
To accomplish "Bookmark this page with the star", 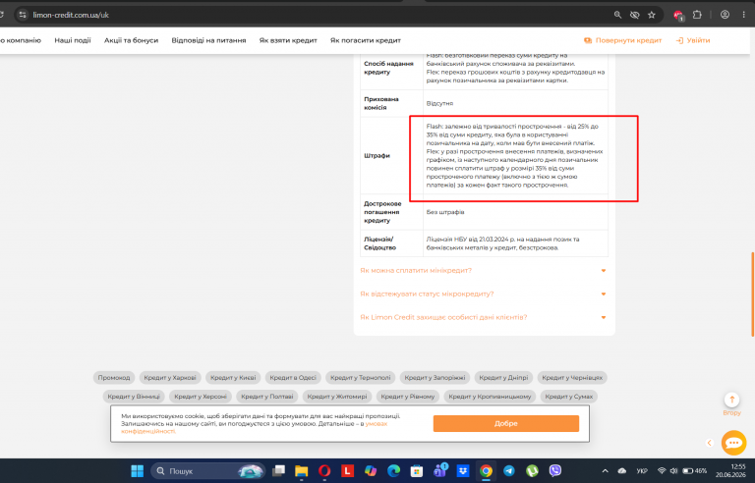I will [652, 15].
